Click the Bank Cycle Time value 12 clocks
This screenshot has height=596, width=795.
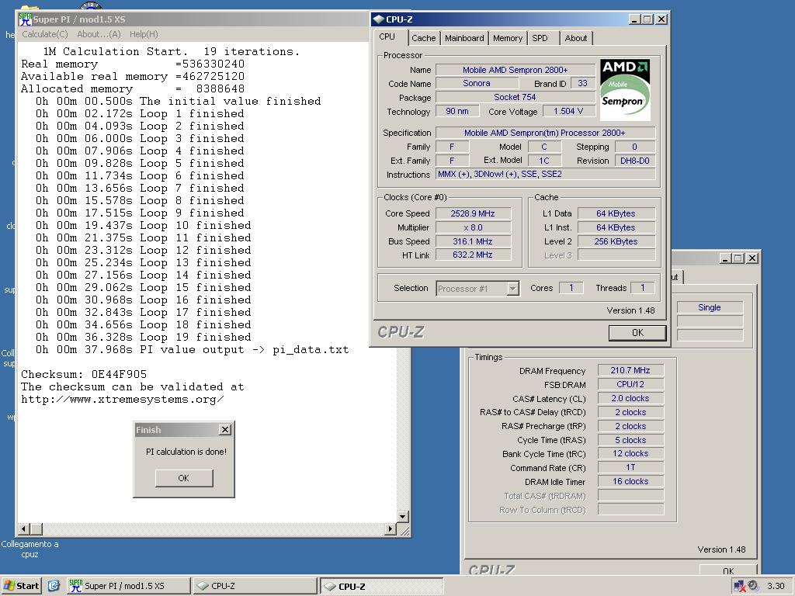(630, 453)
